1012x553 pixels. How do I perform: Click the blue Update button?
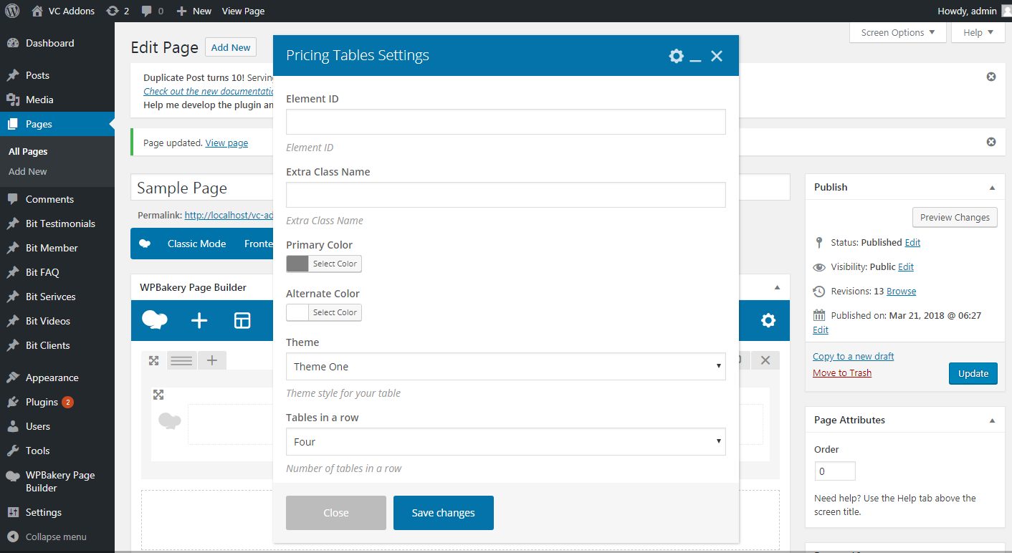point(973,373)
